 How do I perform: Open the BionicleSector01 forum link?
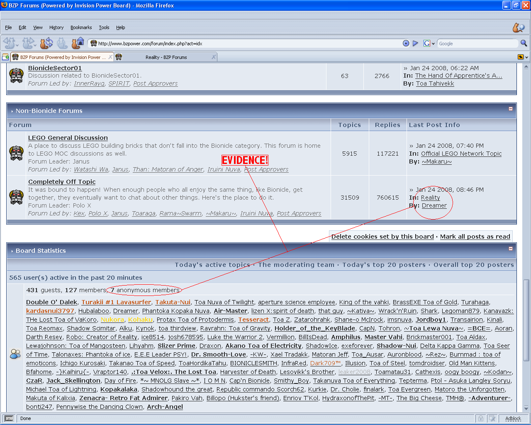pos(55,68)
